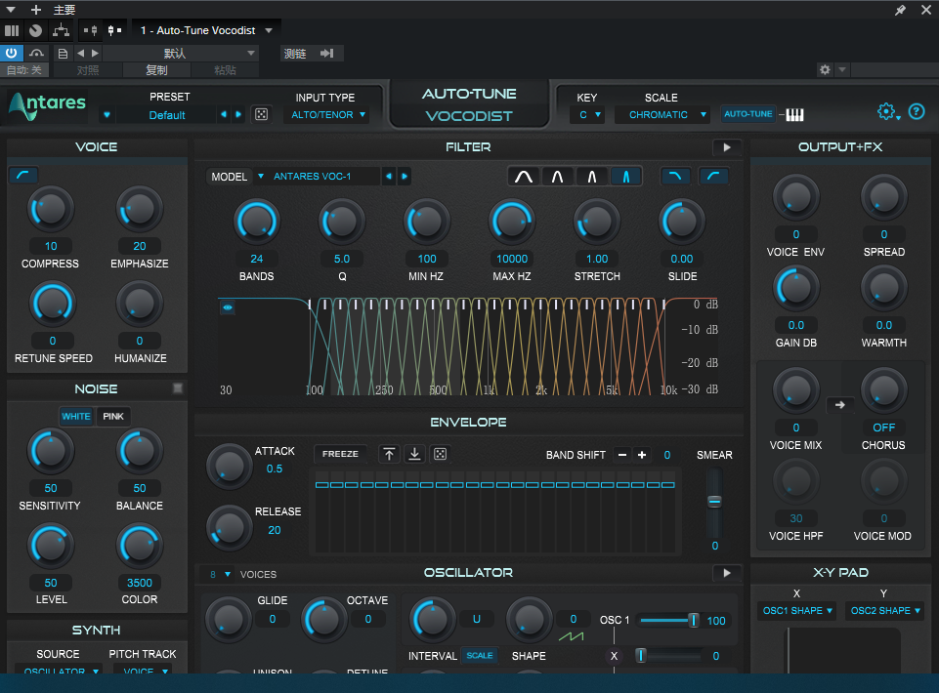This screenshot has width=939, height=693.
Task: Toggle the AUTO-TUNE button
Action: point(747,113)
